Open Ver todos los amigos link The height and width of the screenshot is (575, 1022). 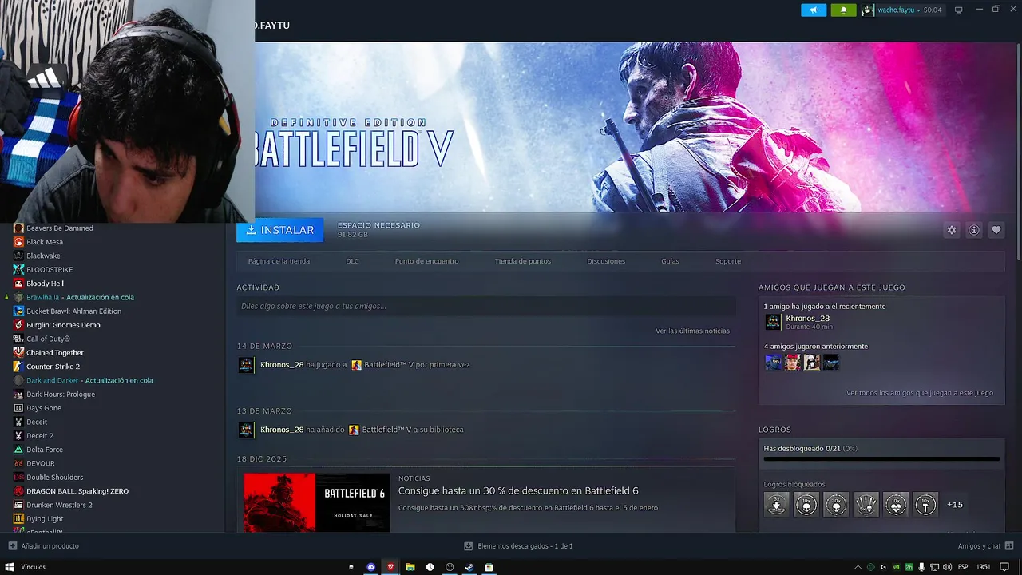920,393
